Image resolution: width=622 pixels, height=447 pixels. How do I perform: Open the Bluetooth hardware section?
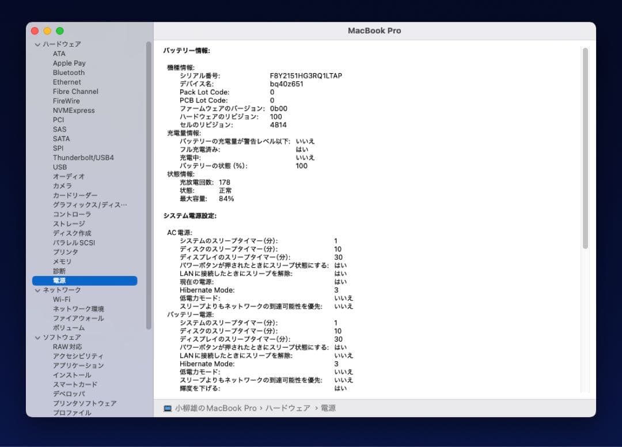69,73
